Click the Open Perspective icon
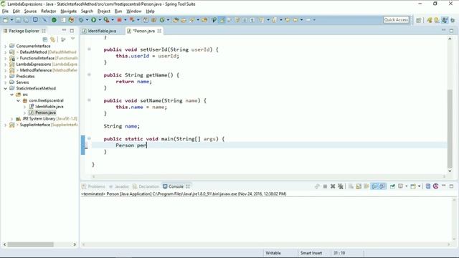Viewport: 459px width, 258px height. coord(419,20)
